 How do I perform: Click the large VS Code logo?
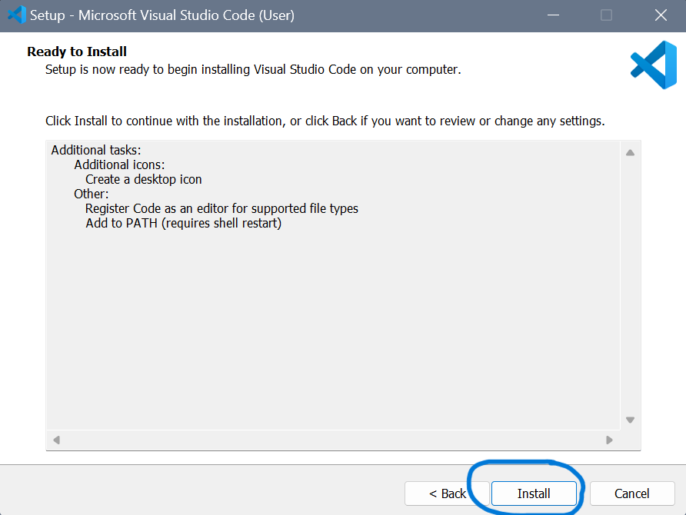pos(654,65)
